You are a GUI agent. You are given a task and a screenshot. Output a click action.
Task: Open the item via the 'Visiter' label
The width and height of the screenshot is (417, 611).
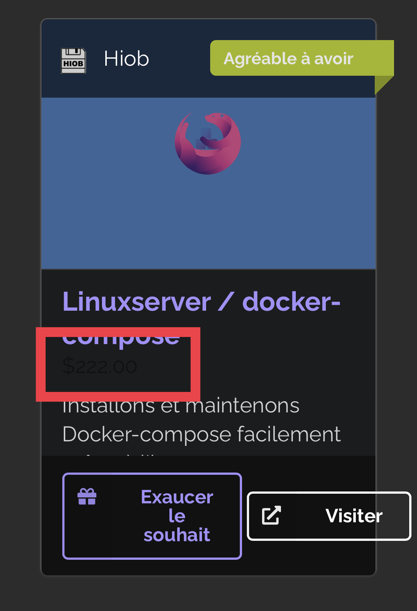click(354, 516)
